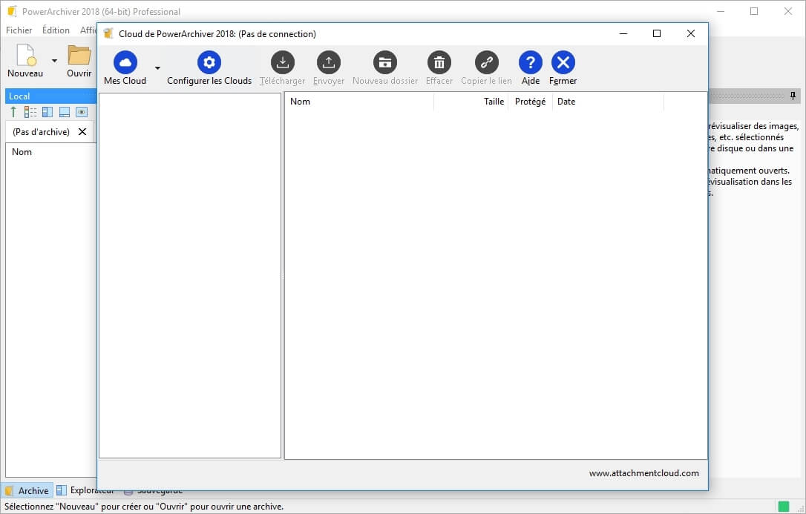Screen dimensions: 806x514
Task: Toggle the preview eye icon in Local toolbar
Action: 82,112
